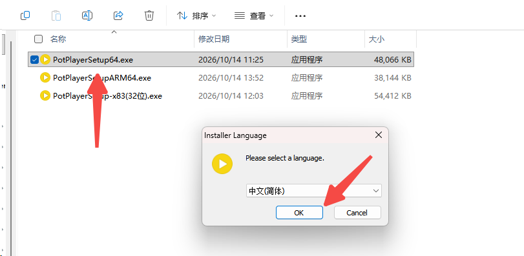Click the Share icon in toolbar

point(118,15)
